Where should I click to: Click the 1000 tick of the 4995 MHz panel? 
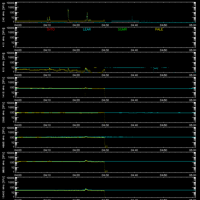click(11, 132)
